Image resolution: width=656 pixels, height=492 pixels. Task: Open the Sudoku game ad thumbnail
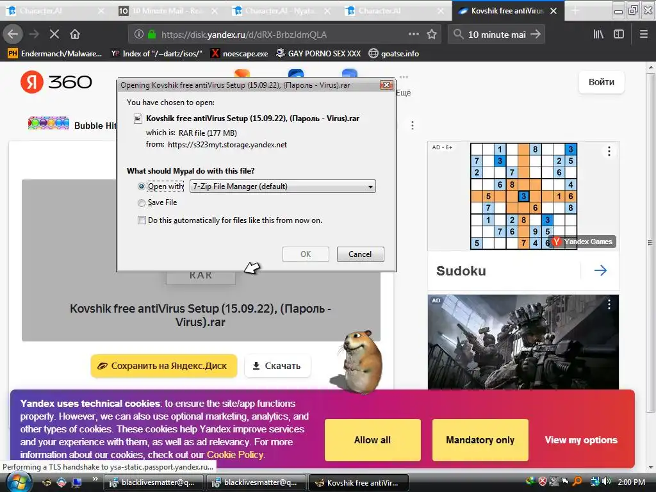pos(523,196)
